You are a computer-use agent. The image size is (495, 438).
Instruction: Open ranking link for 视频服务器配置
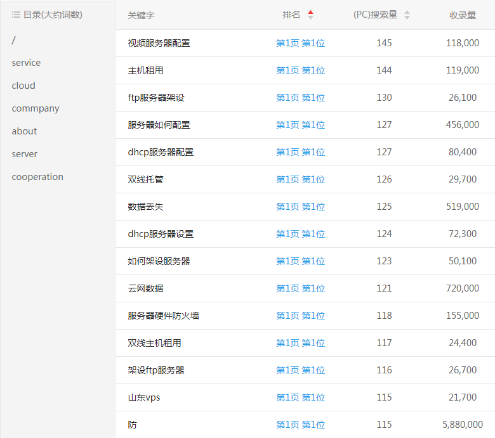tap(300, 43)
